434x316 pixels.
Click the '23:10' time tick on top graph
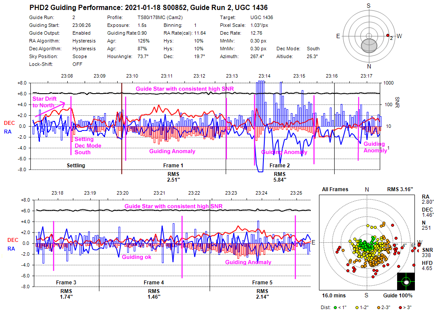point(132,76)
